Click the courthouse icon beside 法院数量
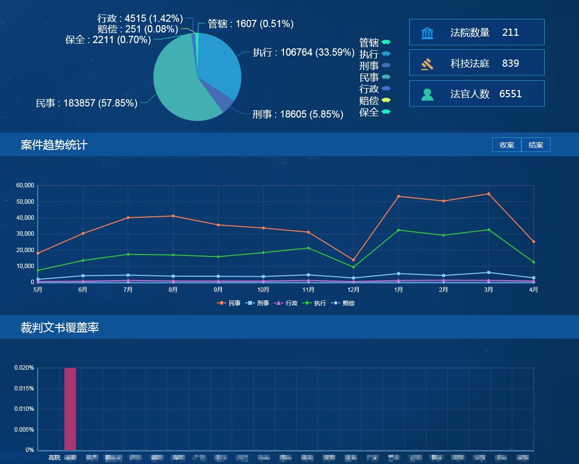Screen dimensions: 579x464 (427, 33)
